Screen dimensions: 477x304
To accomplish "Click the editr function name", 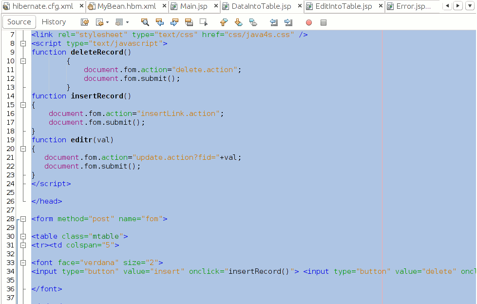I will click(81, 140).
